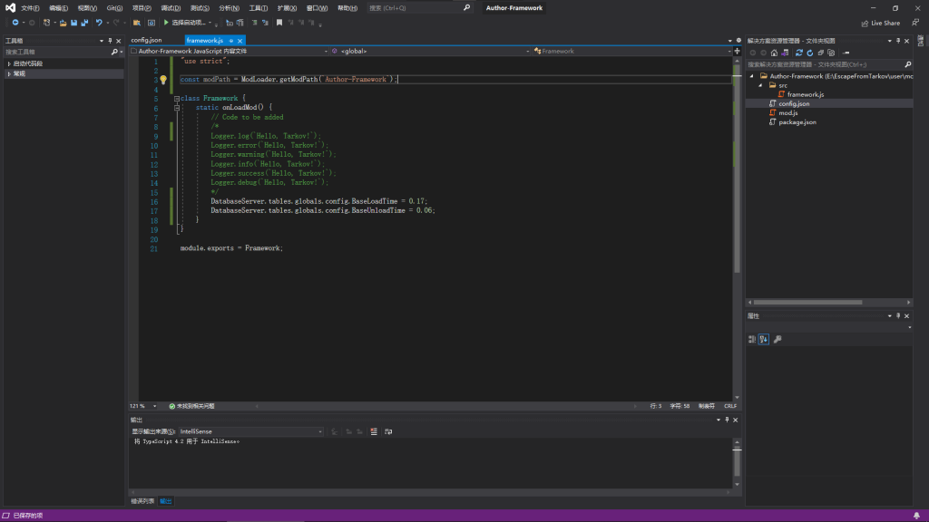Viewport: 929px width, 522px height.
Task: Click the sync with active document icon
Action: pos(798,53)
